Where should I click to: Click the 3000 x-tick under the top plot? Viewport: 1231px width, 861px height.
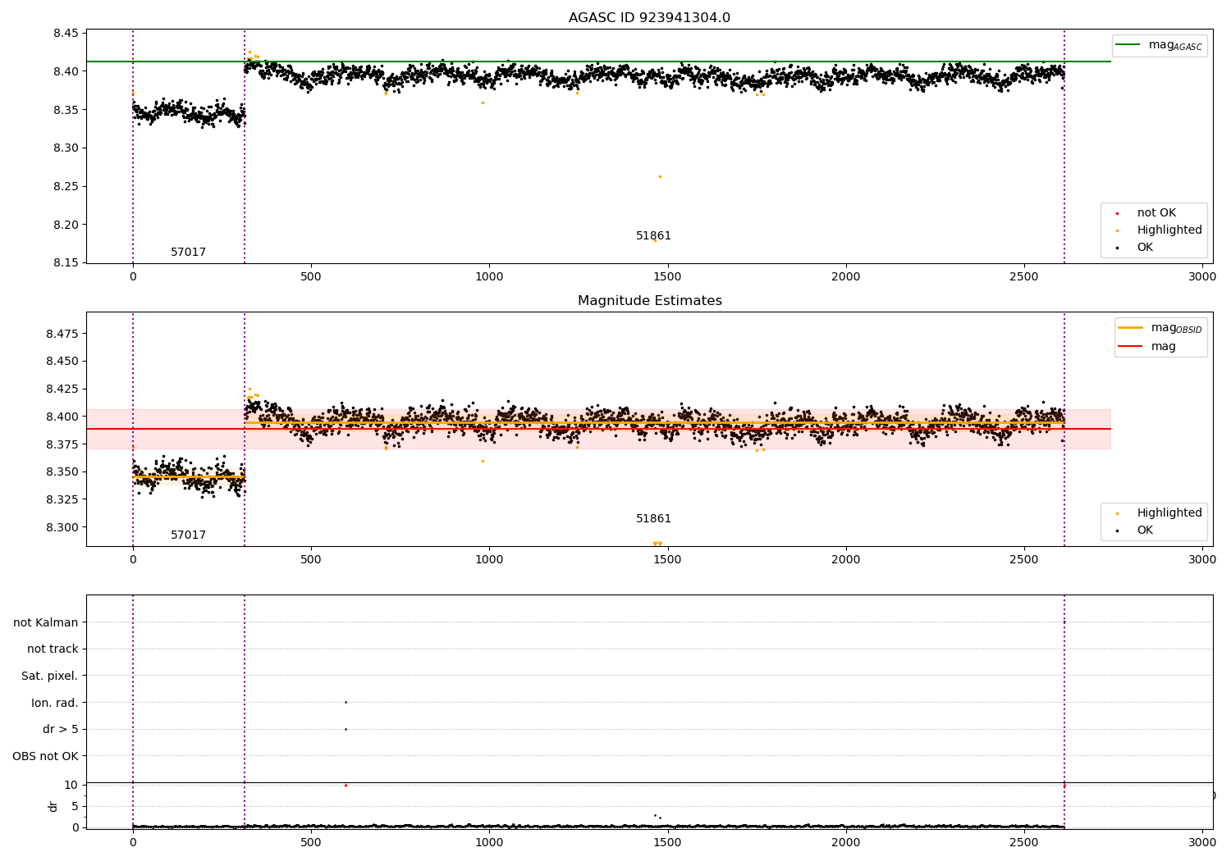point(1202,277)
